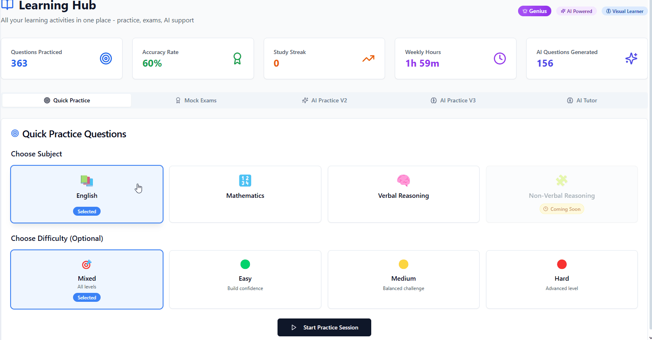Click the Genius badge
The image size is (652, 340).
(x=534, y=11)
